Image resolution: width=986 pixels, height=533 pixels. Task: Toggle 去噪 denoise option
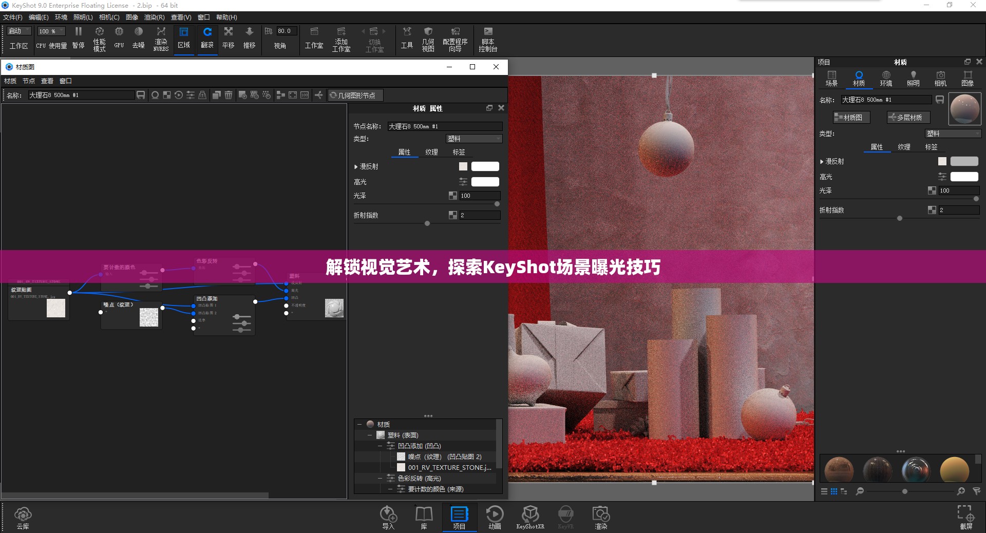[x=139, y=38]
